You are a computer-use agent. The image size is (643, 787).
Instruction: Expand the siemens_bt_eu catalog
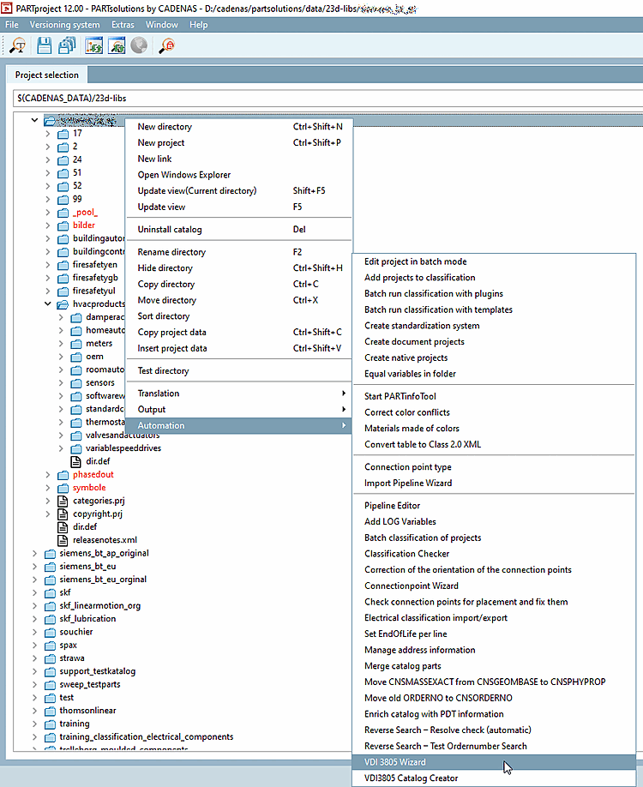(34, 567)
